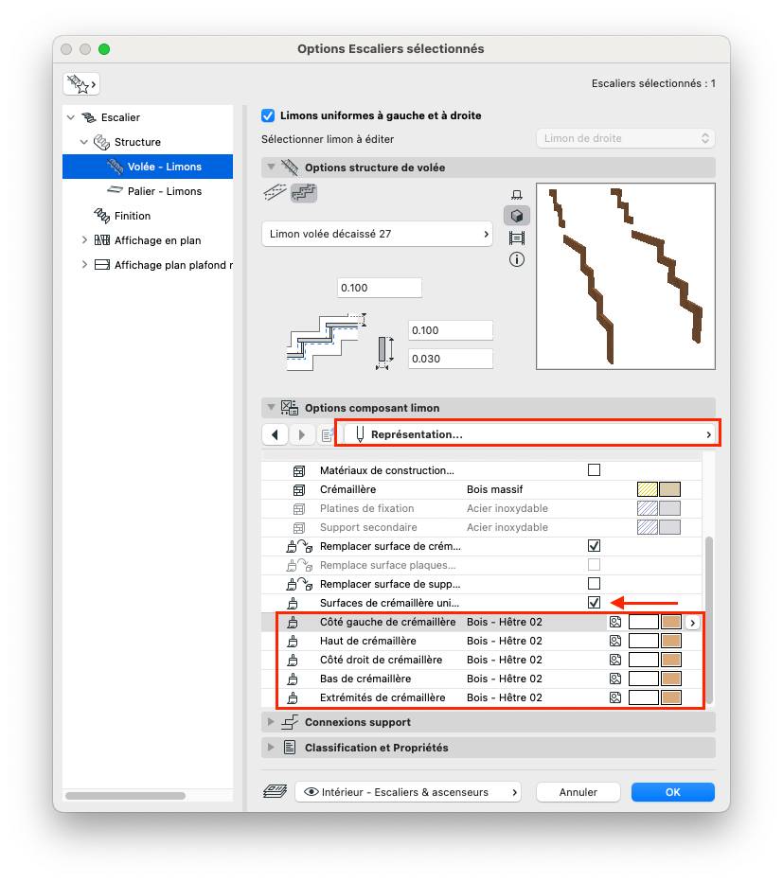The height and width of the screenshot is (882, 783).
Task: Click texture icon in Bas de crémaillère row
Action: (x=615, y=679)
